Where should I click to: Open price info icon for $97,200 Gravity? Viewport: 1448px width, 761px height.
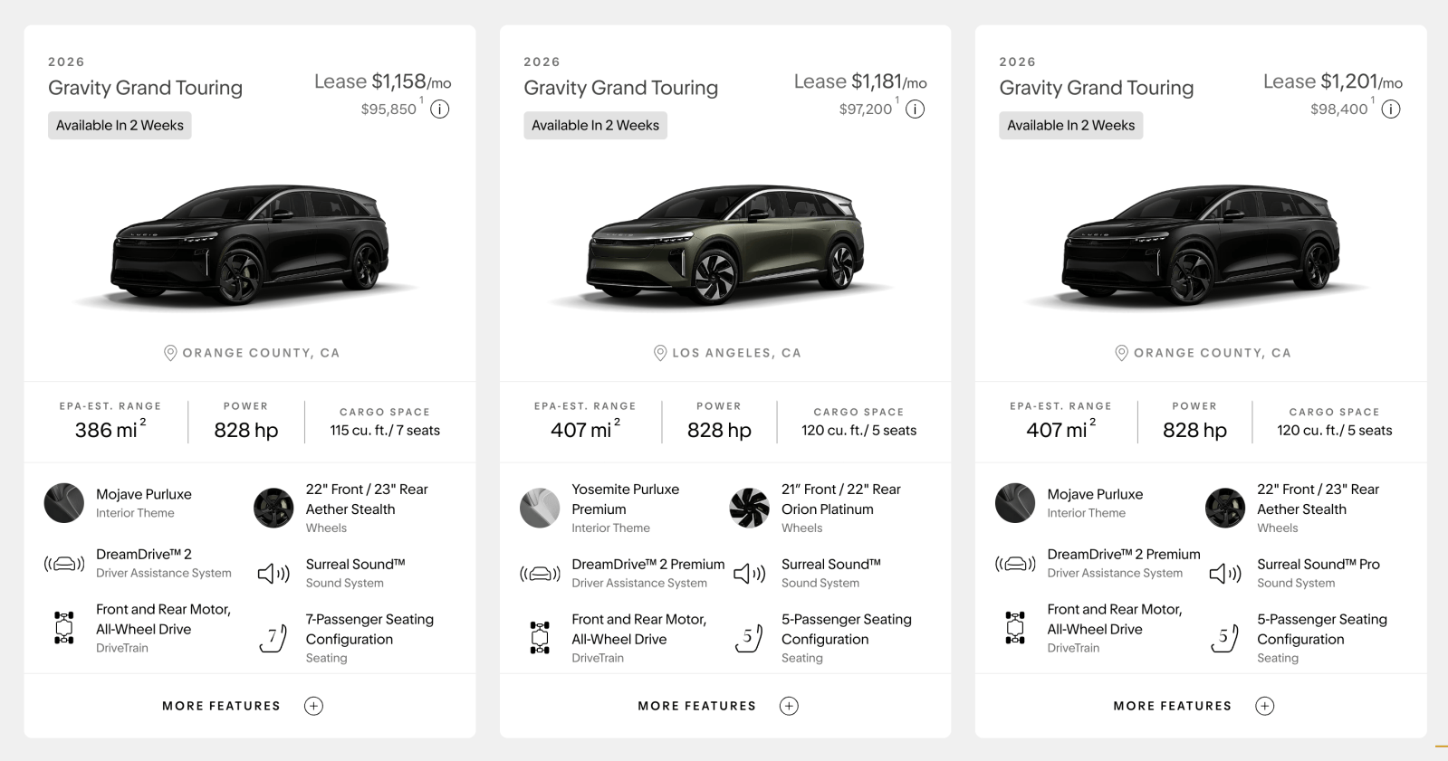[x=916, y=109]
